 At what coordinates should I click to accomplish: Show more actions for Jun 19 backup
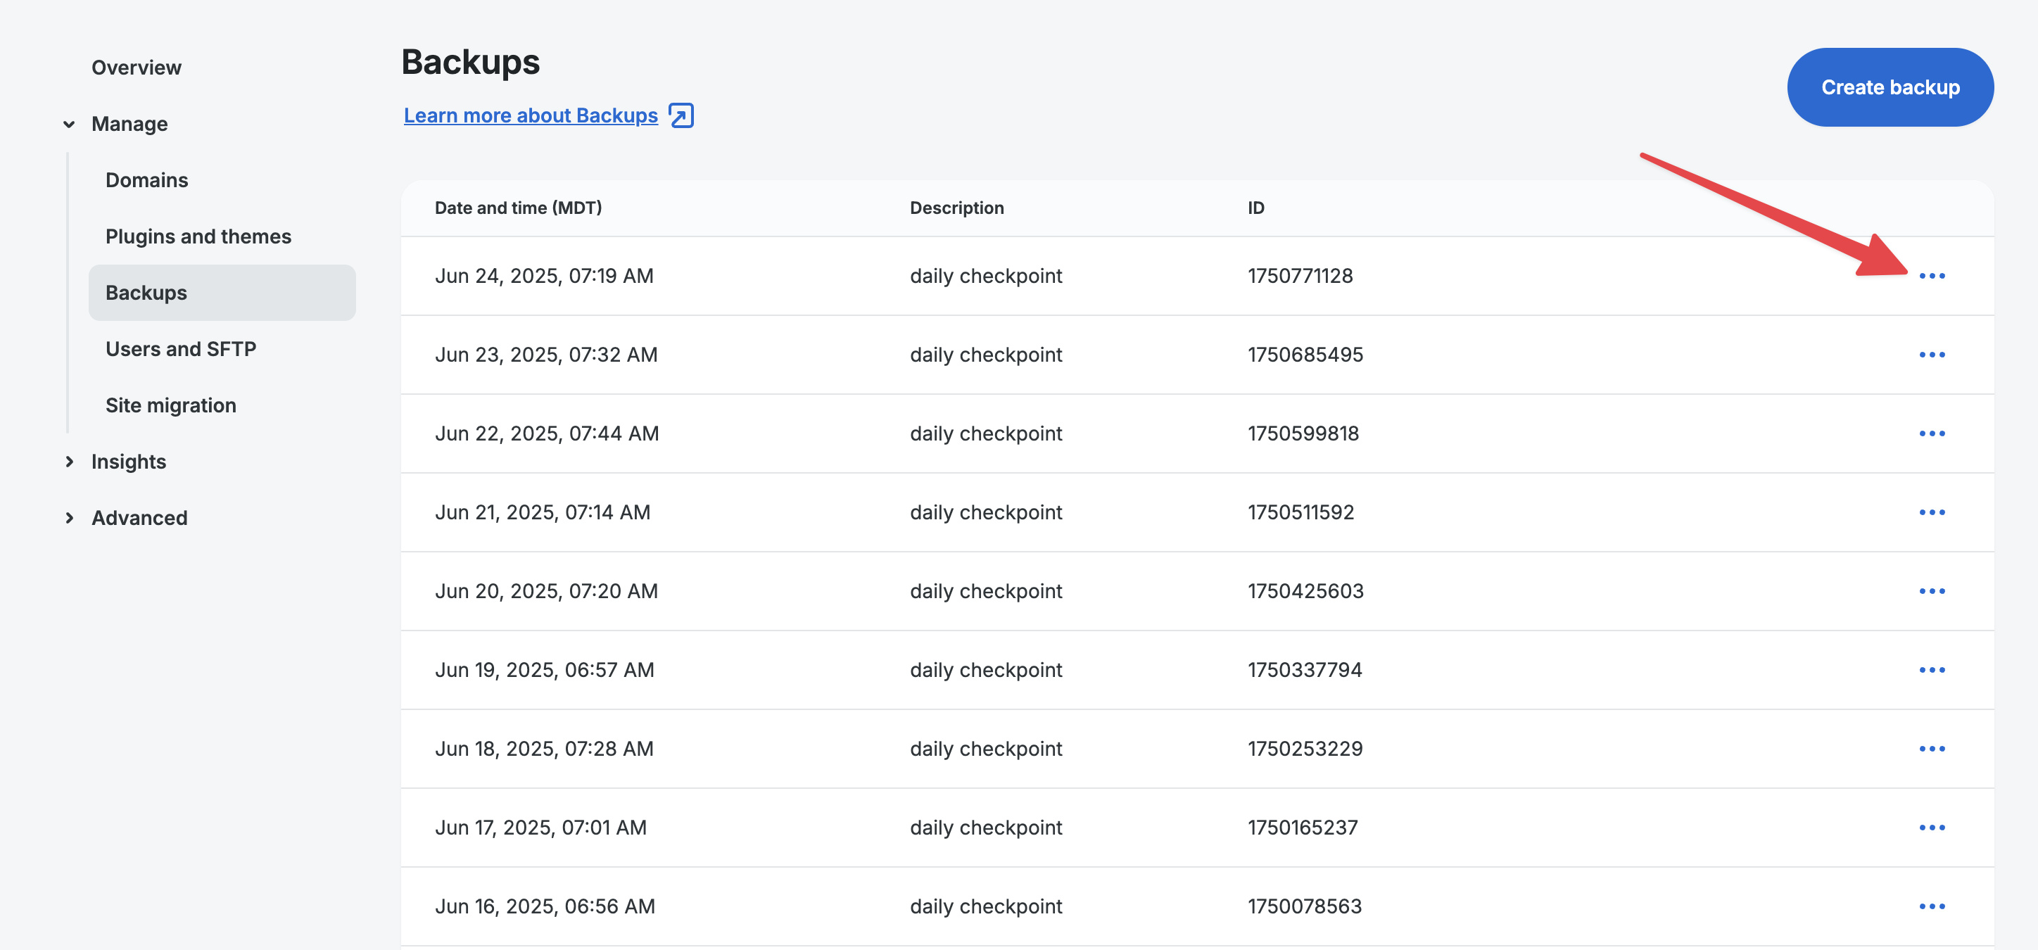(1931, 670)
